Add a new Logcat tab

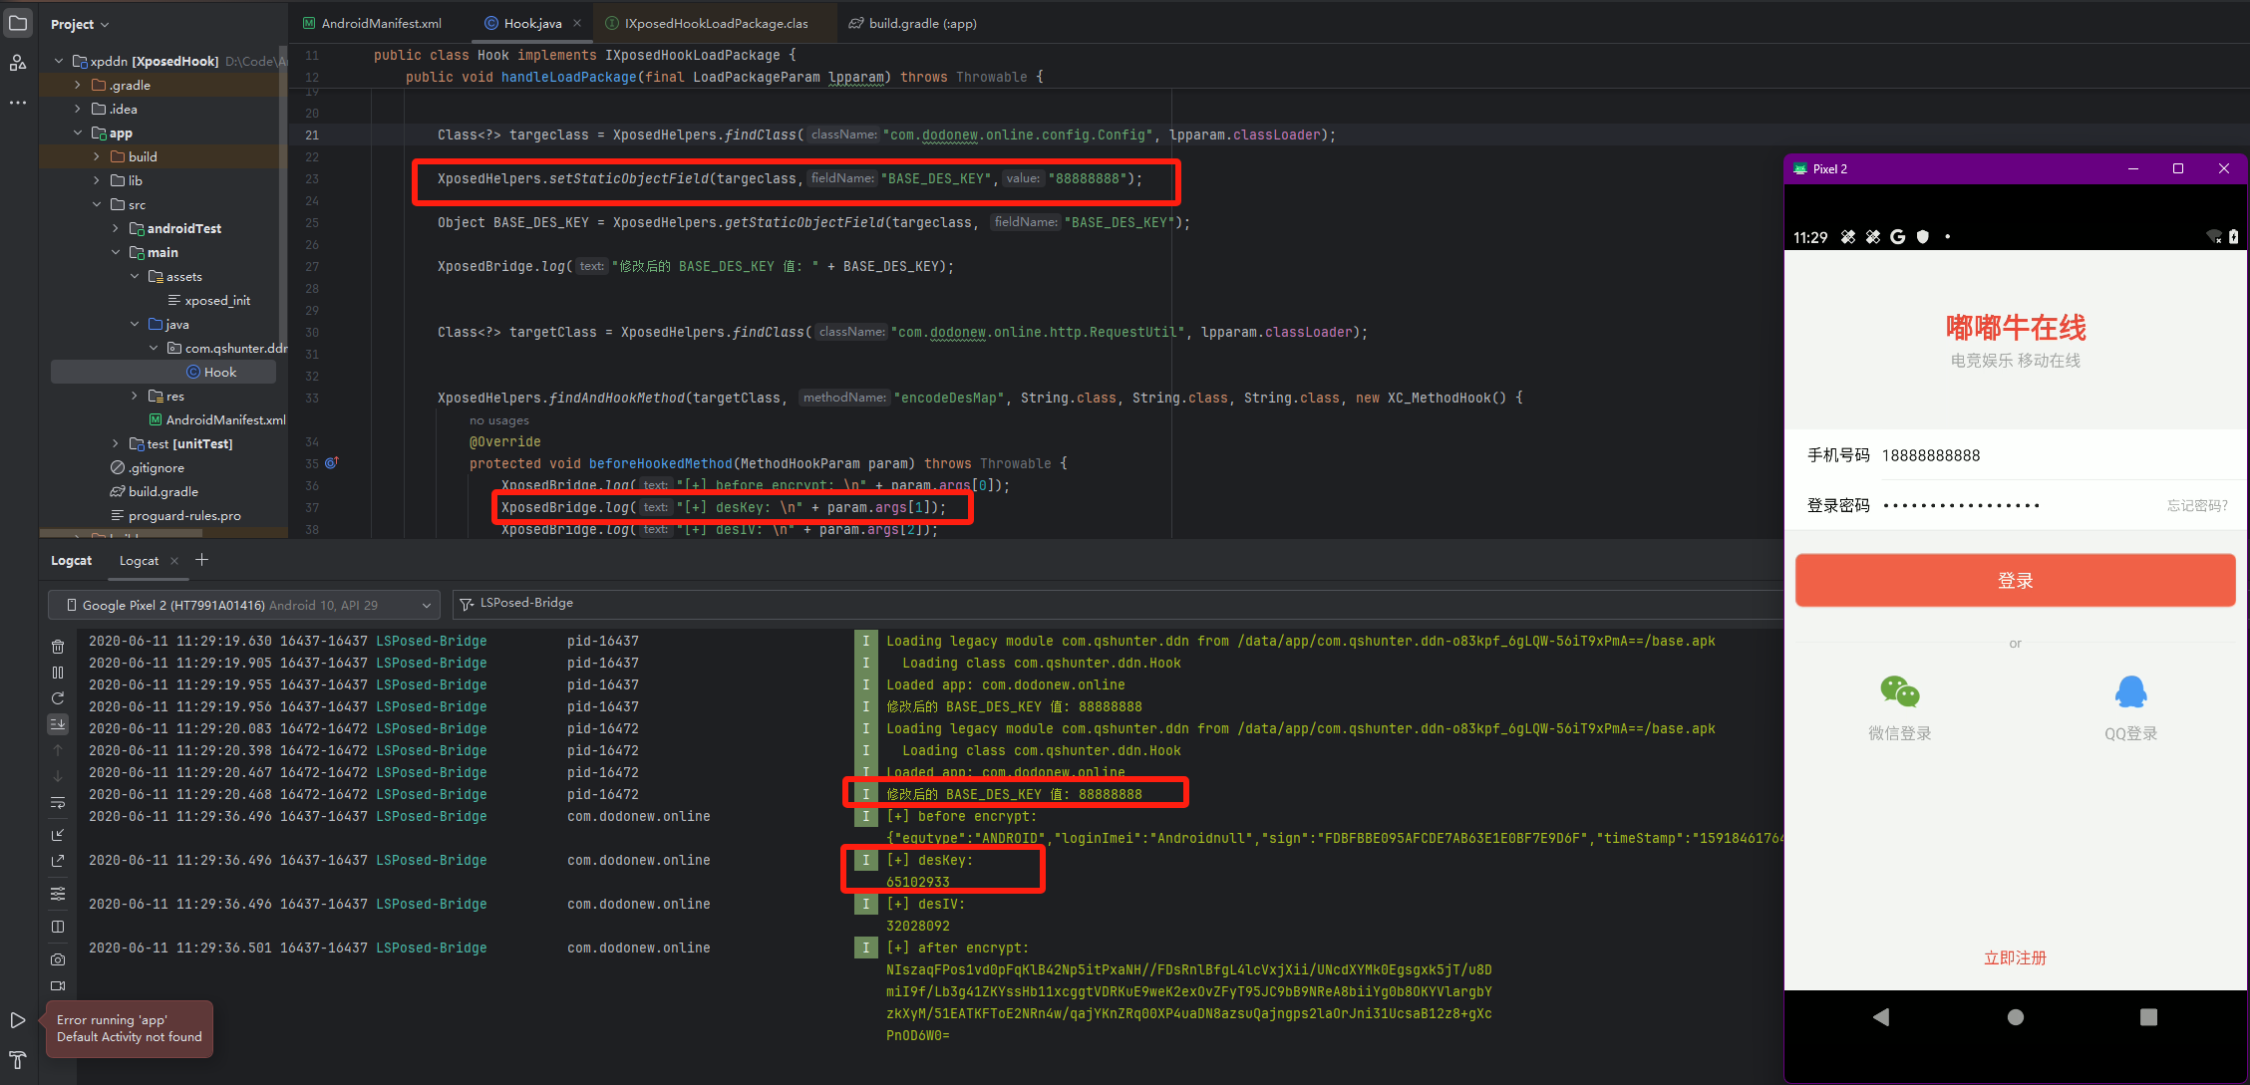click(201, 560)
